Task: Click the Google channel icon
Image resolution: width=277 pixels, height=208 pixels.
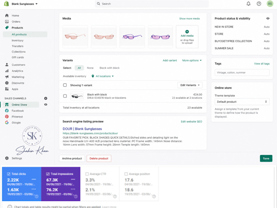Action: (x=7, y=123)
